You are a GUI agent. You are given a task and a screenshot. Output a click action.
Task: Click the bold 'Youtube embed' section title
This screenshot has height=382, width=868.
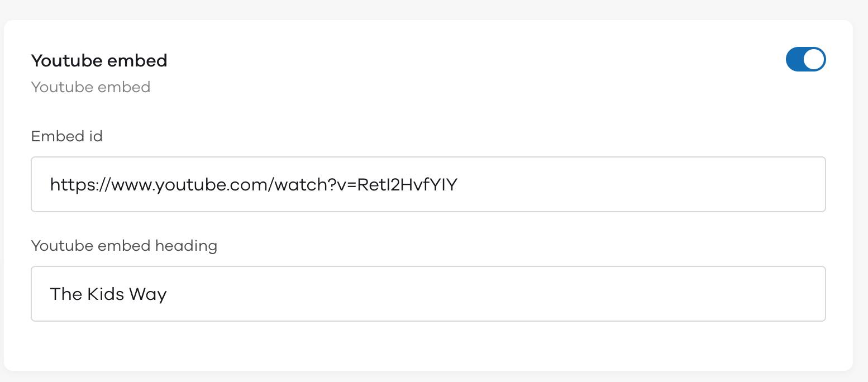click(99, 60)
